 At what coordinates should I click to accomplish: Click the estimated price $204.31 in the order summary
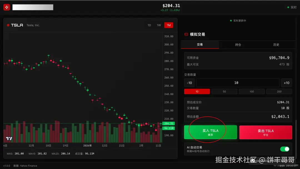point(283,102)
